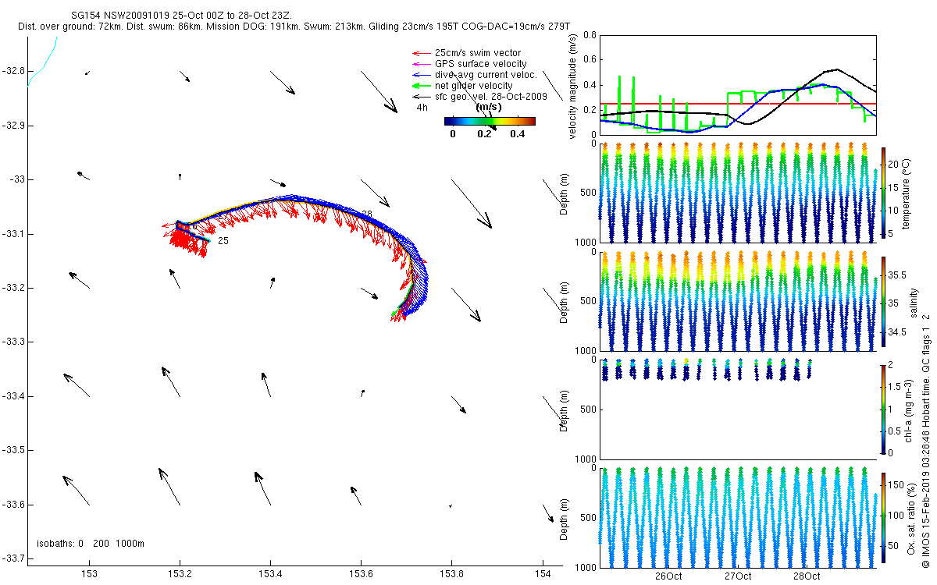937x585 pixels.
Task: Click the '-33.3' latitude tick label
Action: [x=13, y=342]
